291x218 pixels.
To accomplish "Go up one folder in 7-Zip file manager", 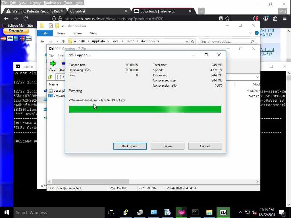I will (x=50, y=77).
